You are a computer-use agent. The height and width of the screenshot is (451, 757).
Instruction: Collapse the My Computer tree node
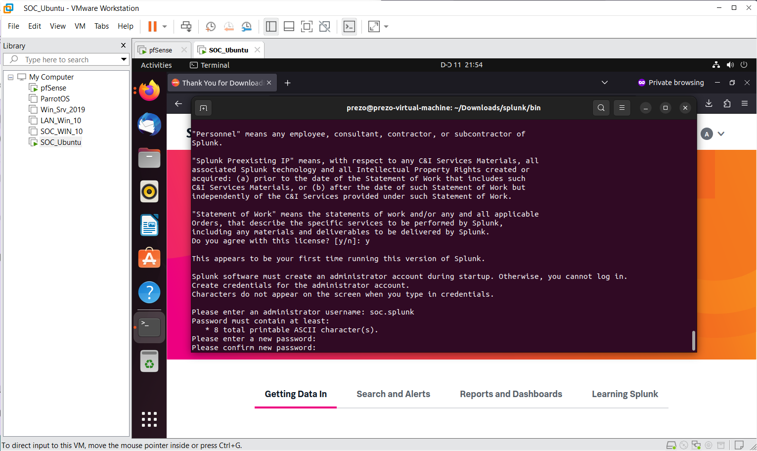click(x=10, y=77)
